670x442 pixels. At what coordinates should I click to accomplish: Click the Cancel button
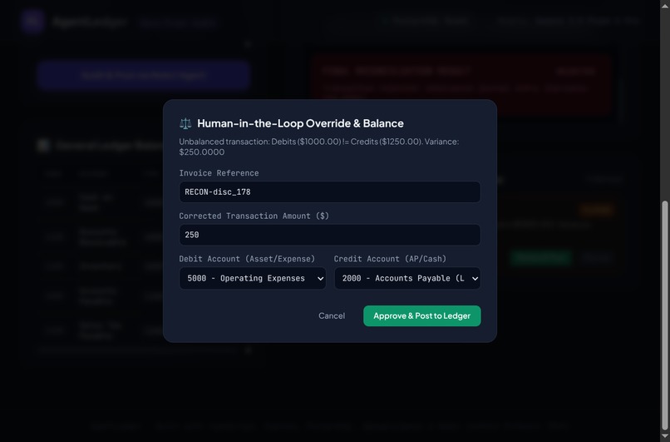pyautogui.click(x=332, y=315)
